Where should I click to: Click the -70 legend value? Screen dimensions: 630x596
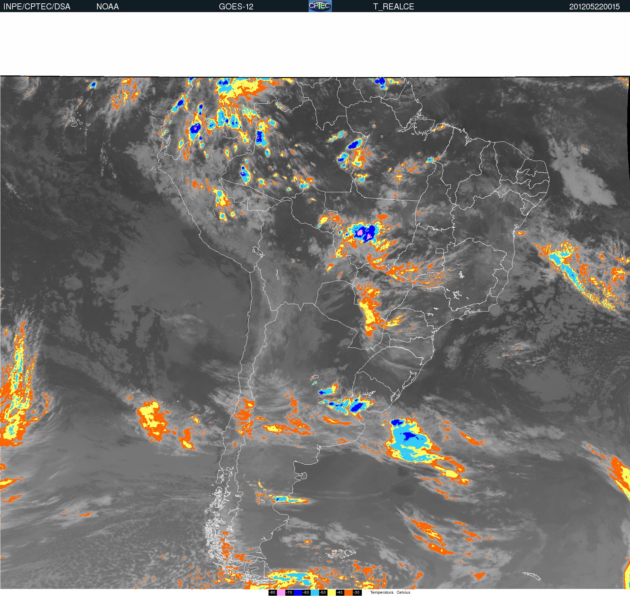click(289, 592)
